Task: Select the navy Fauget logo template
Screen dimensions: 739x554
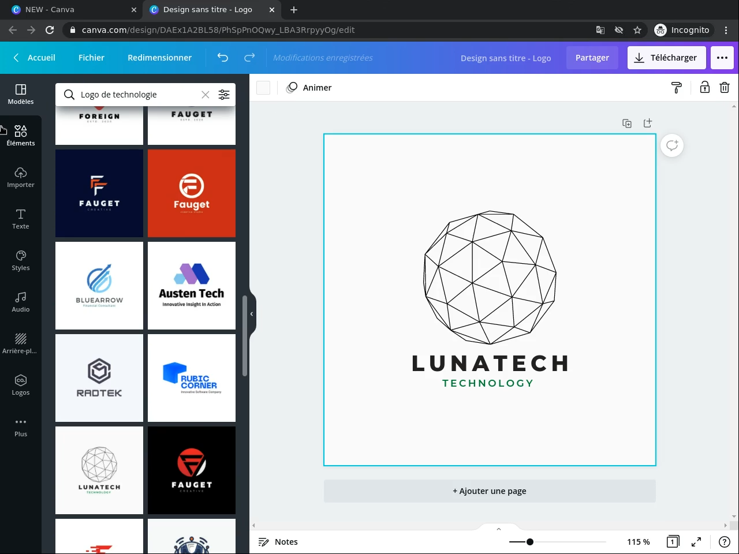Action: click(99, 193)
